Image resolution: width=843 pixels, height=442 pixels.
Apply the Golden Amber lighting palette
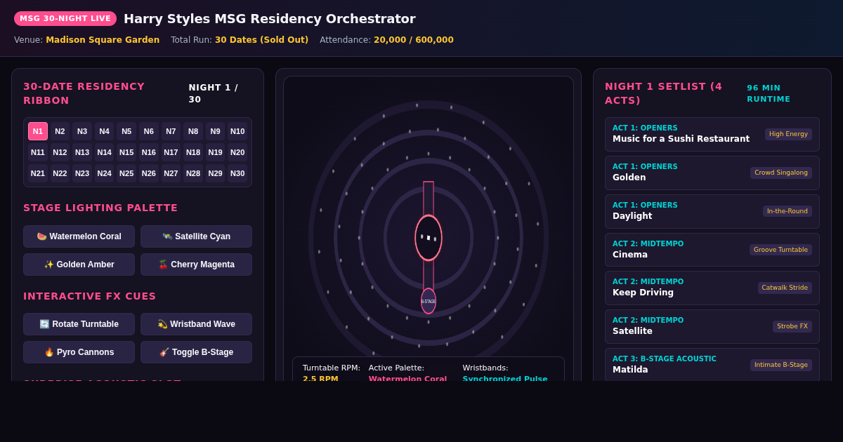[x=79, y=264]
